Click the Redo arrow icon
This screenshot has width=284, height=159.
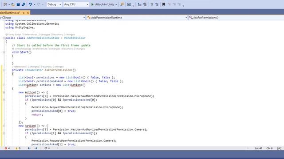[39, 4]
